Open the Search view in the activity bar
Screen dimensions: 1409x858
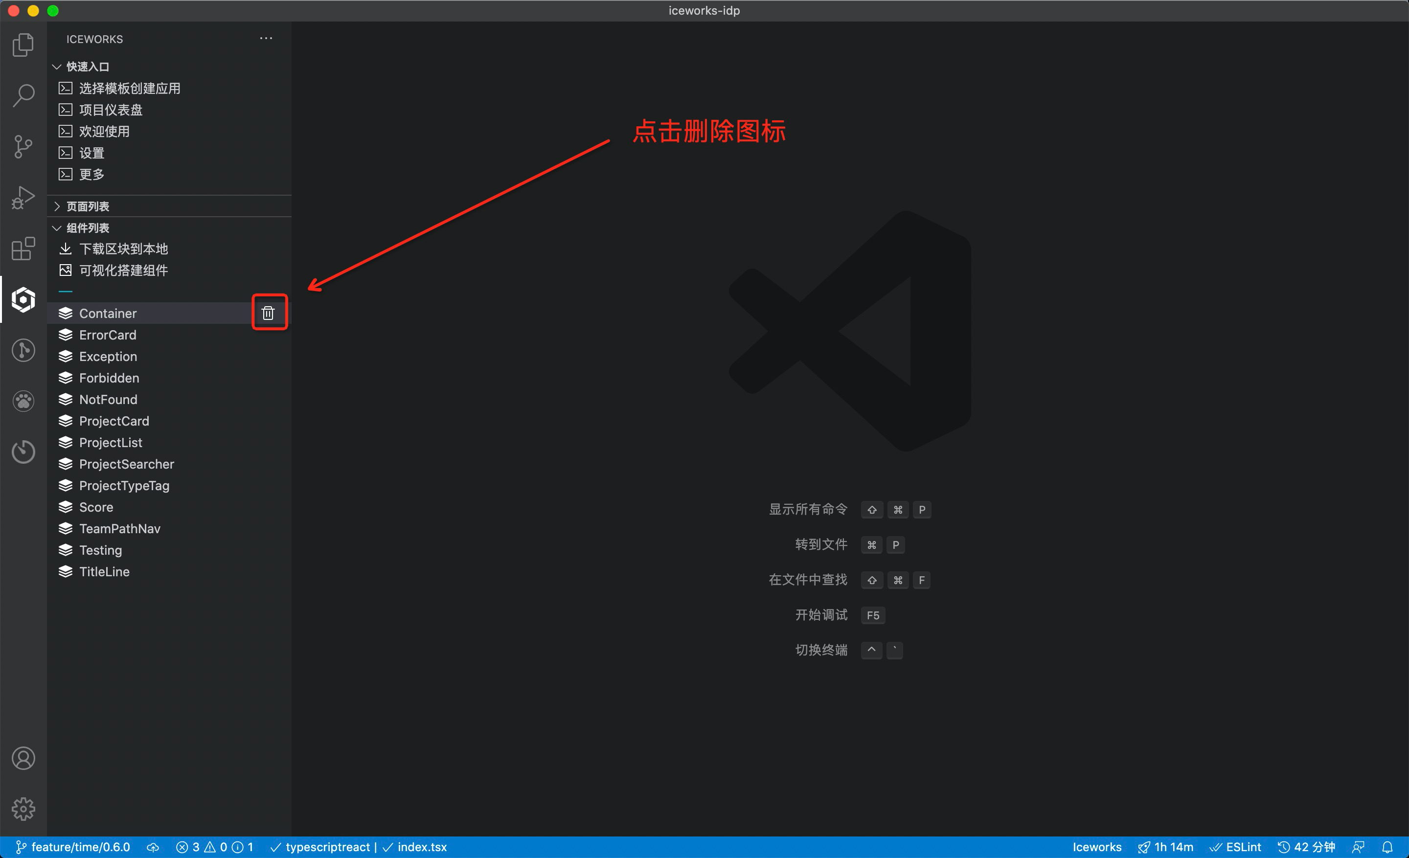point(23,95)
